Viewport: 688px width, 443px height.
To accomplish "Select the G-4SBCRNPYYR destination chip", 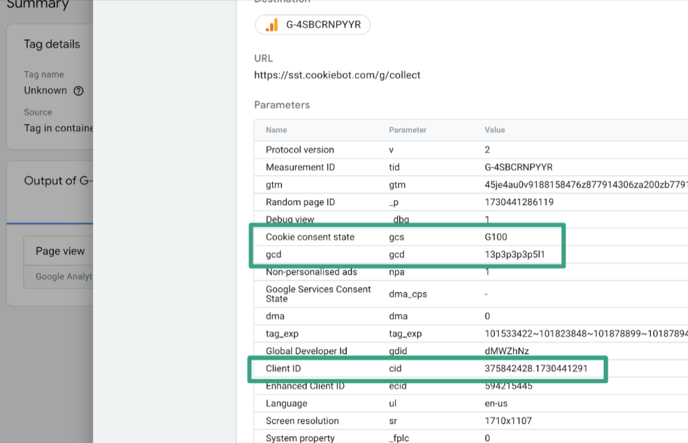I will pyautogui.click(x=312, y=25).
